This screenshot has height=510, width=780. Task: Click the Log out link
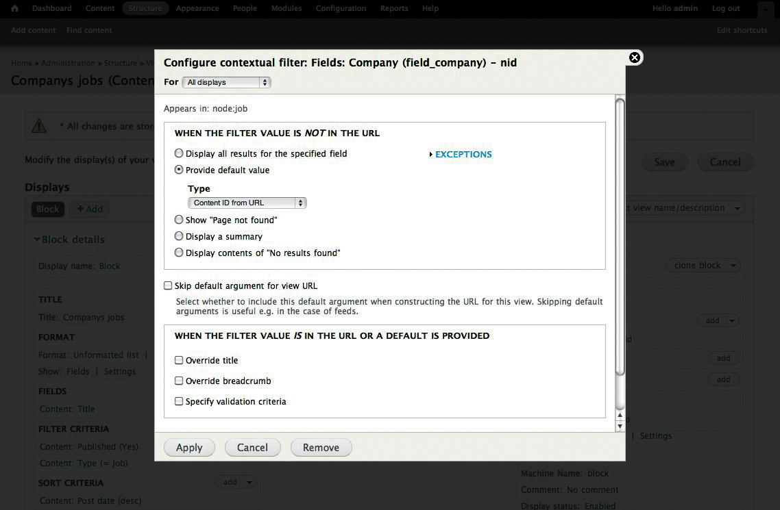click(x=726, y=8)
